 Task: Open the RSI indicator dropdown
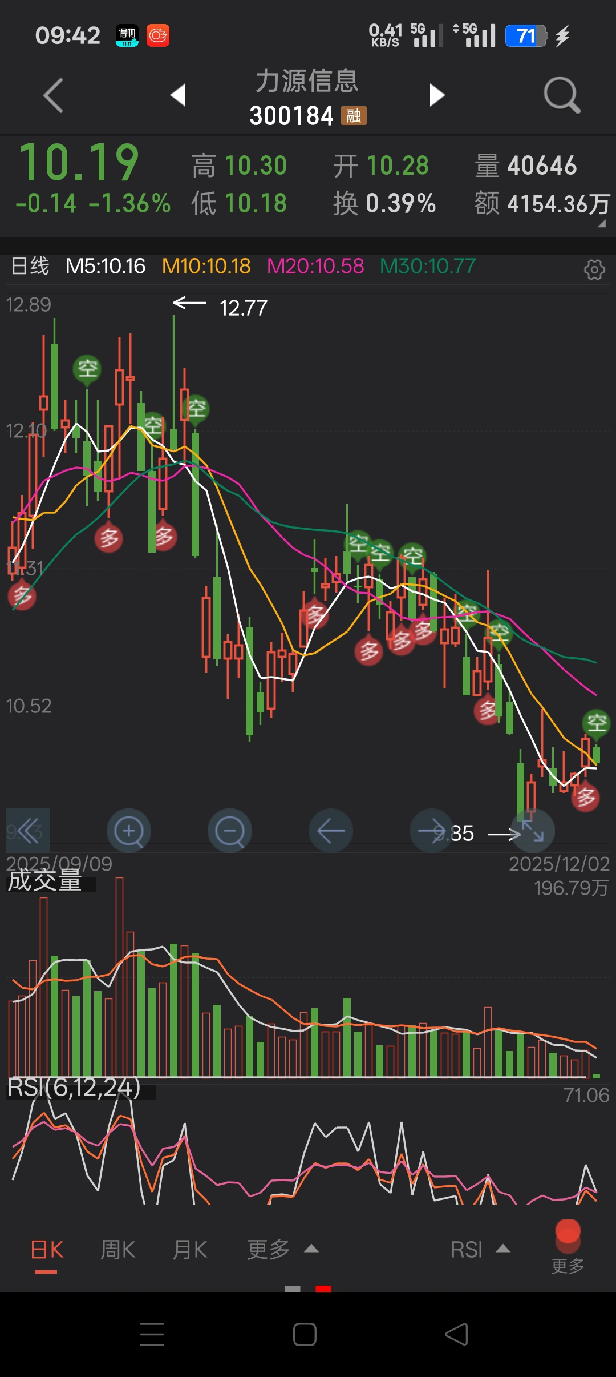480,1250
